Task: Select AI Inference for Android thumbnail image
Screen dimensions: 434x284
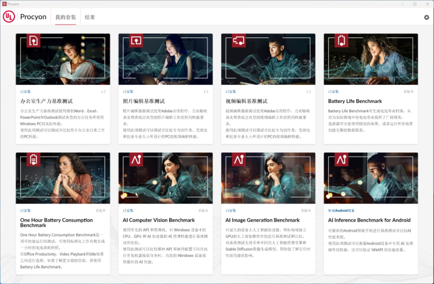Action: 371,178
